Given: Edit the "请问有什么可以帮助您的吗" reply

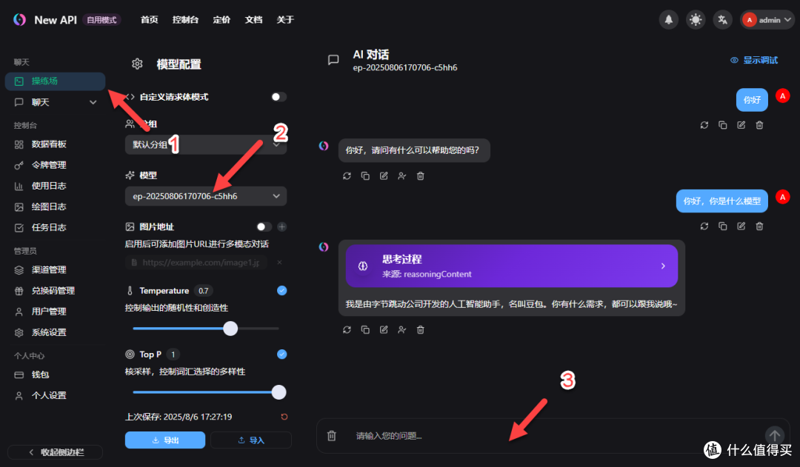Looking at the screenshot, I should 384,176.
